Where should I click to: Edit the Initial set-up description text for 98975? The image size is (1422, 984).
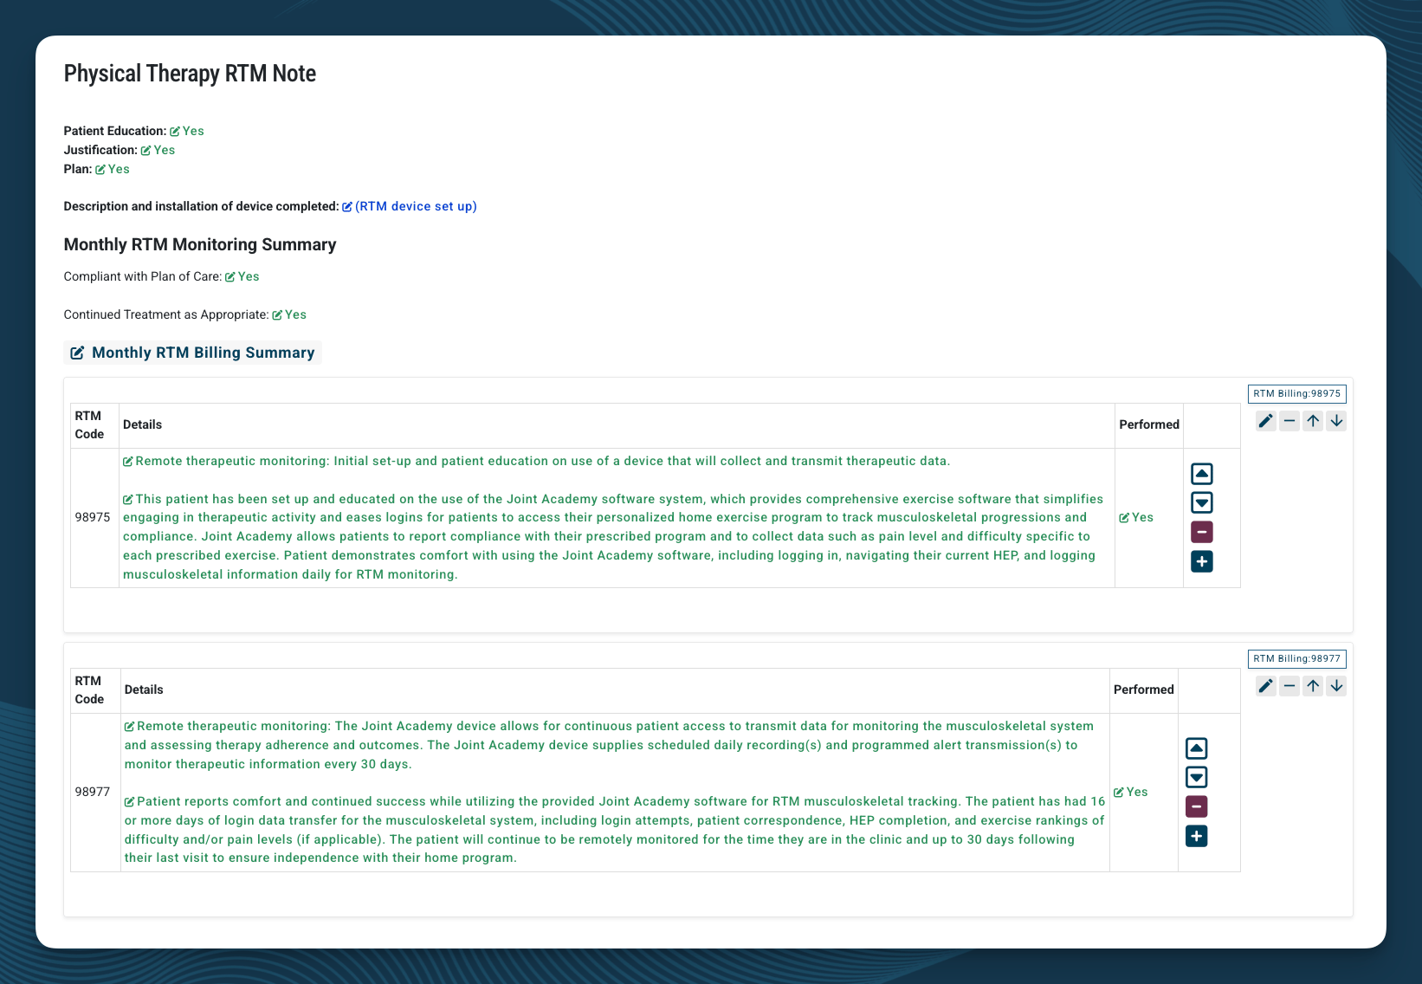point(536,461)
